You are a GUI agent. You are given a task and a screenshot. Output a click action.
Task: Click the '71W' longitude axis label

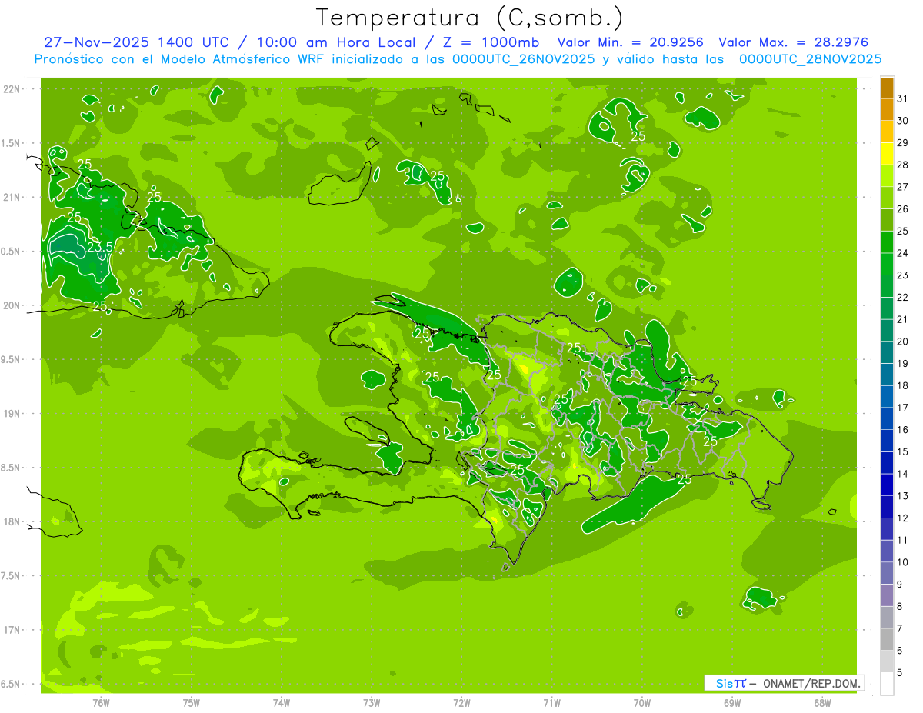tap(551, 702)
